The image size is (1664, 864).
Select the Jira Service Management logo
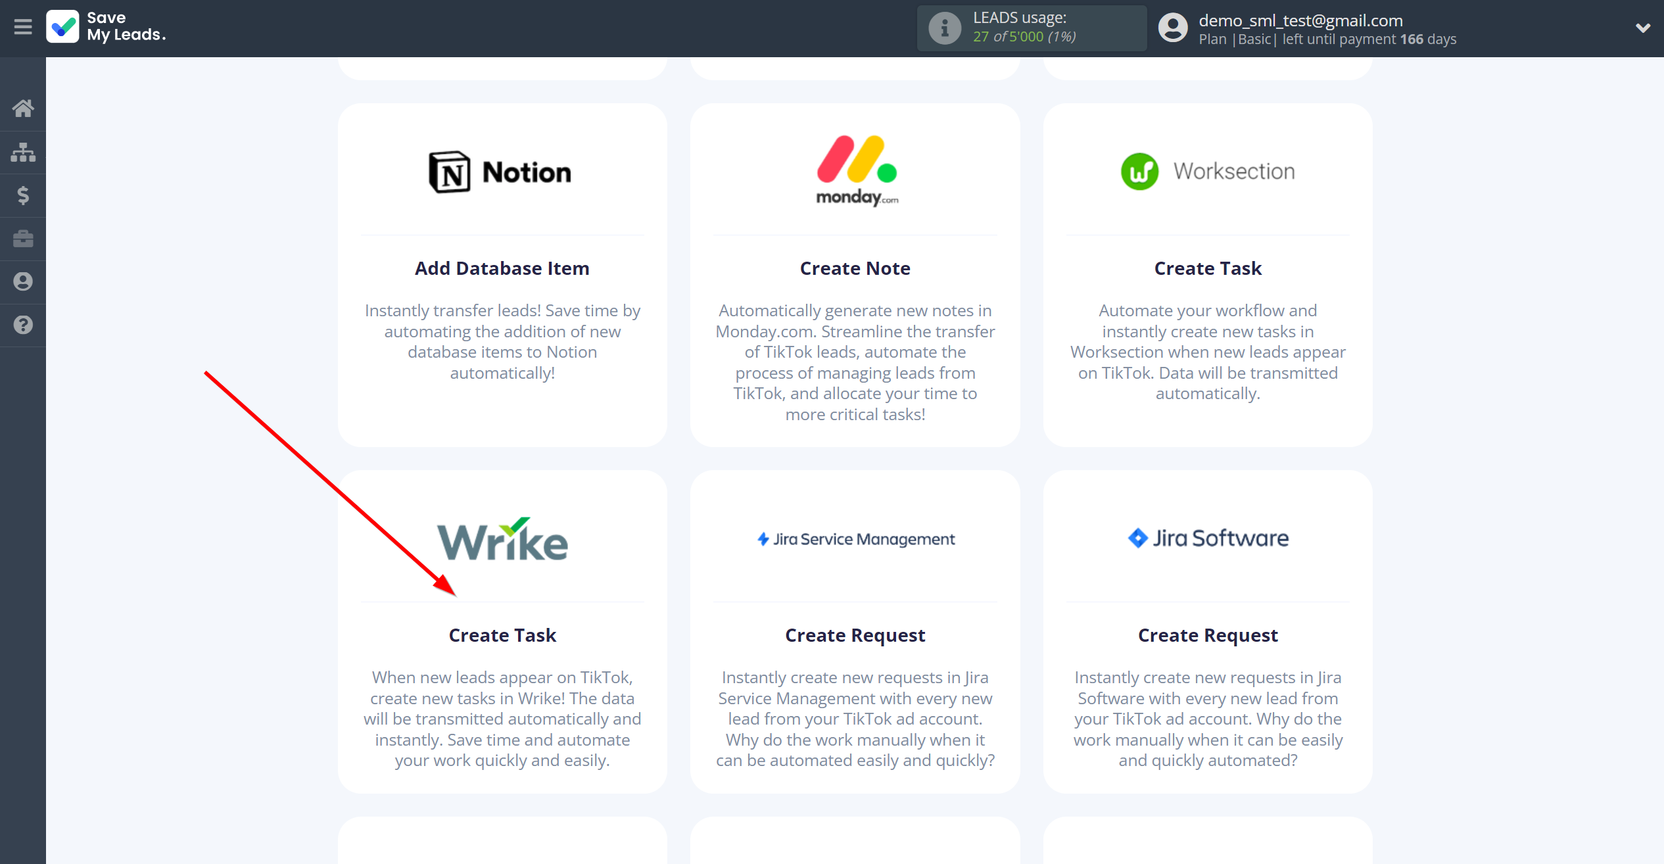855,539
